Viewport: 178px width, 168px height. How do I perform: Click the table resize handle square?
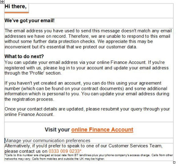(174, 162)
